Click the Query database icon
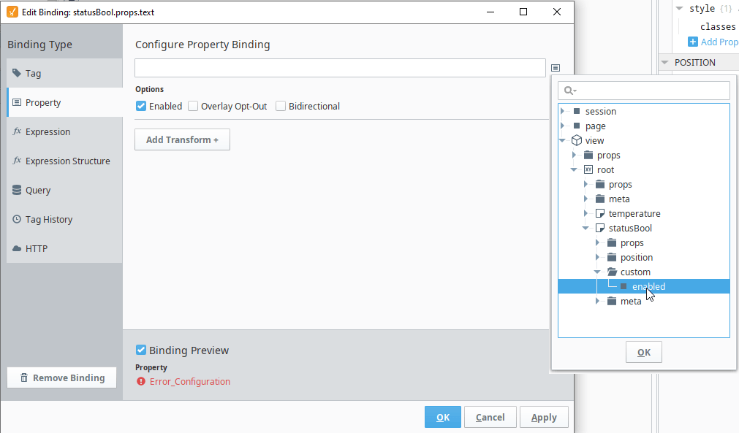This screenshot has height=433, width=739. coord(17,190)
